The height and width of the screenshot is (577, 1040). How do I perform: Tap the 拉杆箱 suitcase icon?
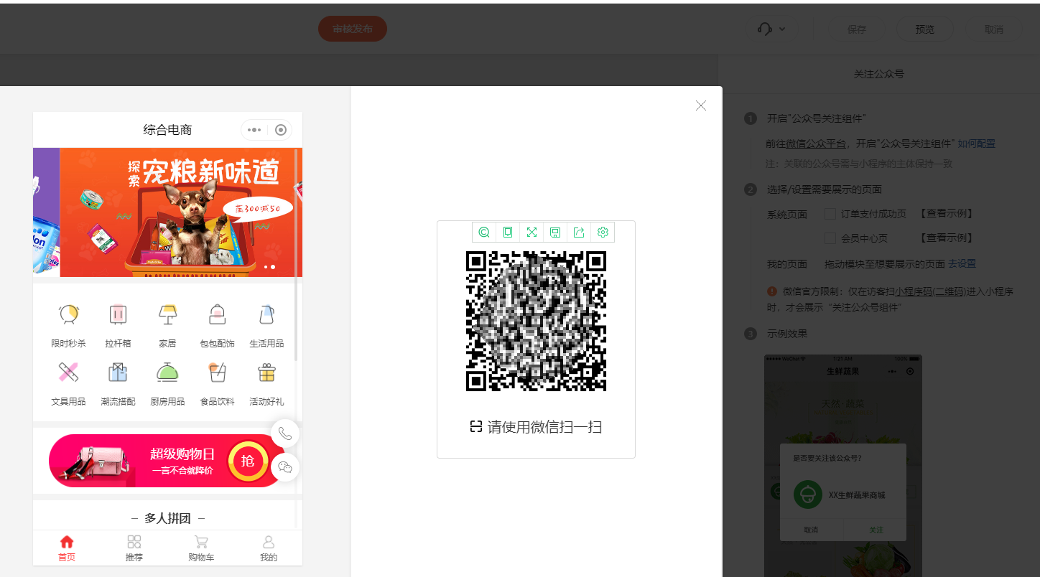click(118, 314)
